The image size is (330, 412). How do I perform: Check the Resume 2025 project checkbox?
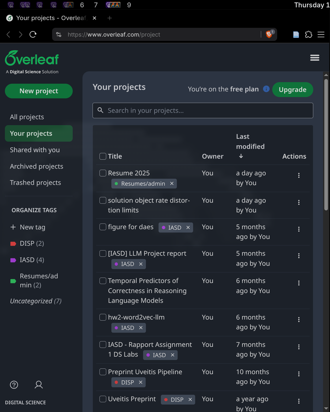coord(103,173)
